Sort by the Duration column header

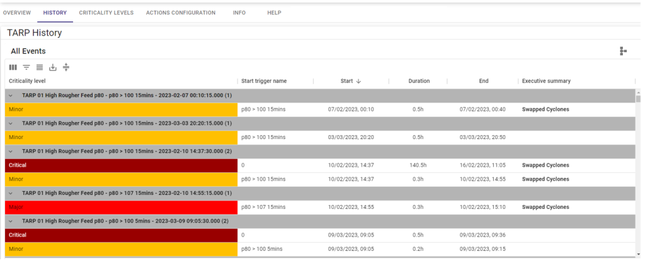[x=419, y=81]
